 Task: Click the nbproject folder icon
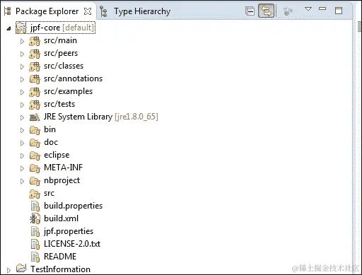[35, 181]
